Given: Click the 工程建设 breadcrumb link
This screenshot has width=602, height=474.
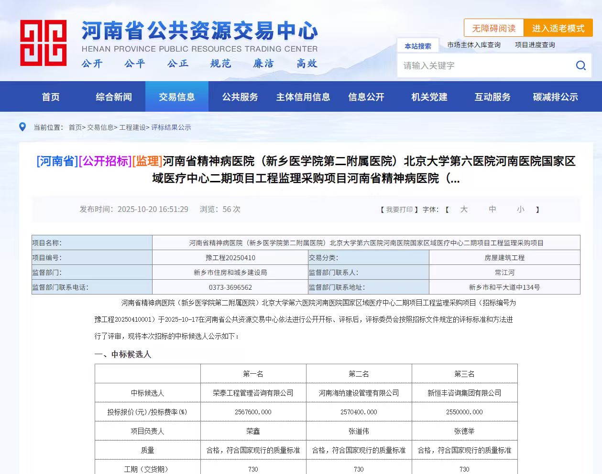Looking at the screenshot, I should point(132,127).
